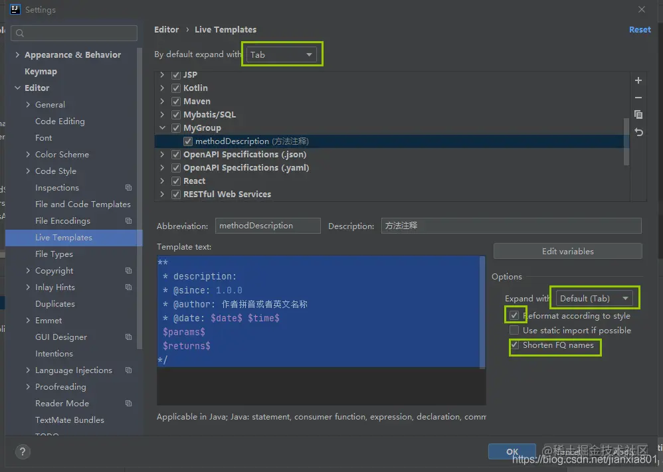
Task: Uncheck the methodDescription template checkbox
Action: tap(188, 141)
